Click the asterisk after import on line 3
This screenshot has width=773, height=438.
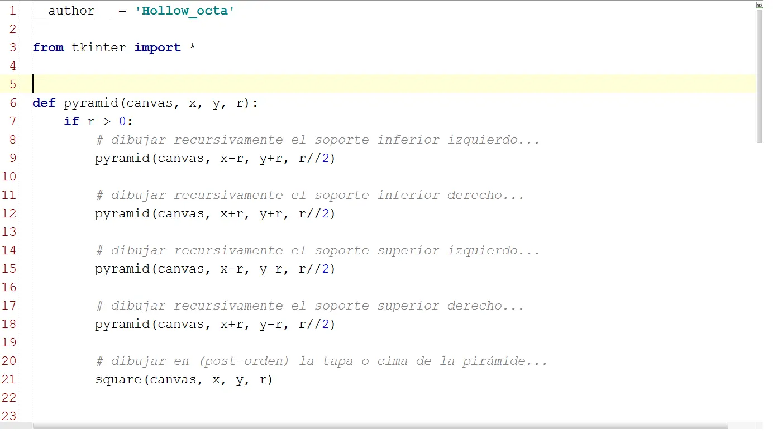(x=193, y=47)
